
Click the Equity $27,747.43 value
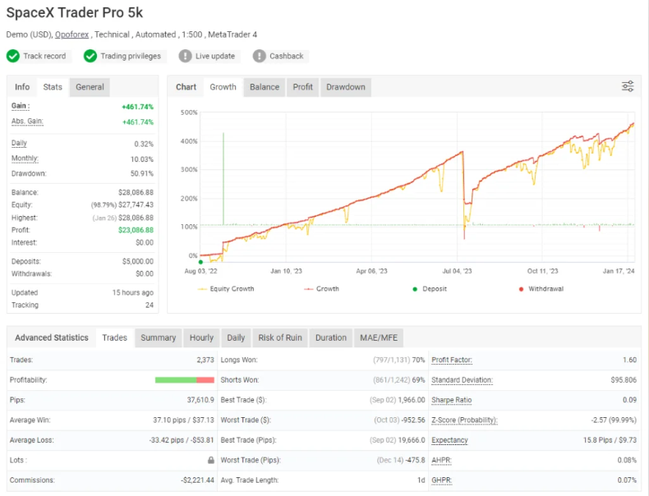tap(136, 204)
